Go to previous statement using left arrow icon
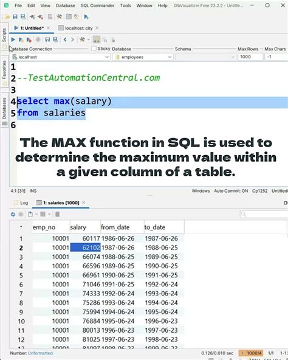288x360 pixels. click(65, 40)
